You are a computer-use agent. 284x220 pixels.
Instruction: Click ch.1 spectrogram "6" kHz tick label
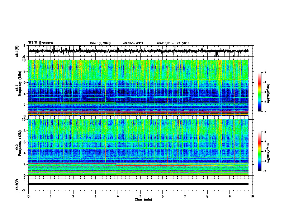25,82
